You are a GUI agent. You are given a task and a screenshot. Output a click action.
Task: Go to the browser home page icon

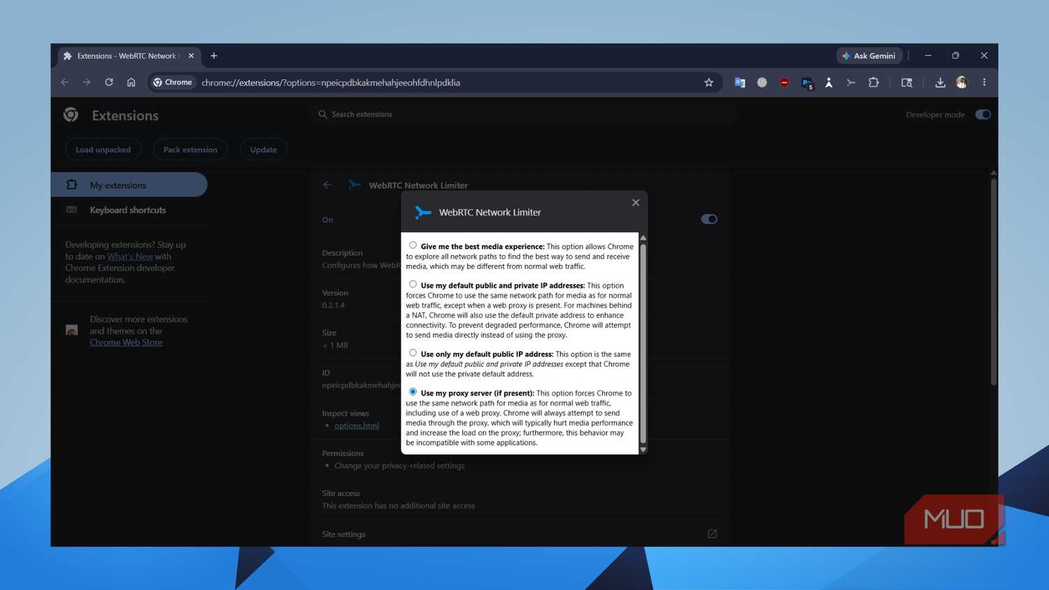131,82
